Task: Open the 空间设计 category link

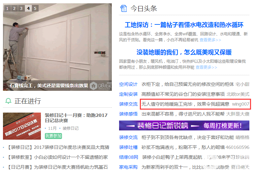Action: tap(128, 84)
